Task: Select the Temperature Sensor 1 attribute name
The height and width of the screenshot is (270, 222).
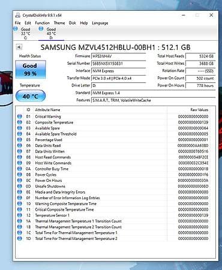Action: (52, 215)
